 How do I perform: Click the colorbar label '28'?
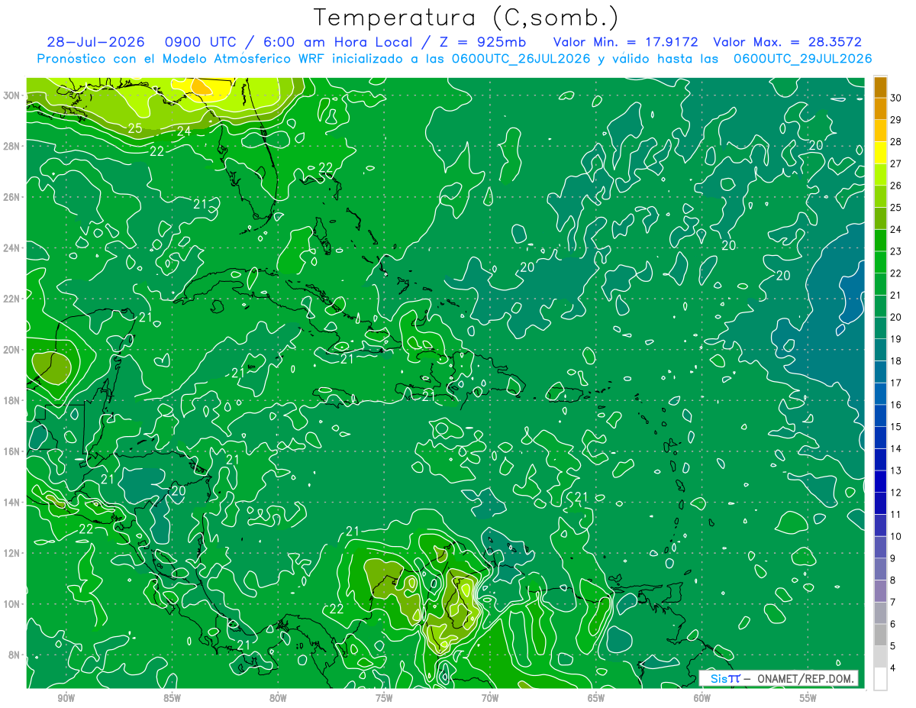[x=896, y=141]
